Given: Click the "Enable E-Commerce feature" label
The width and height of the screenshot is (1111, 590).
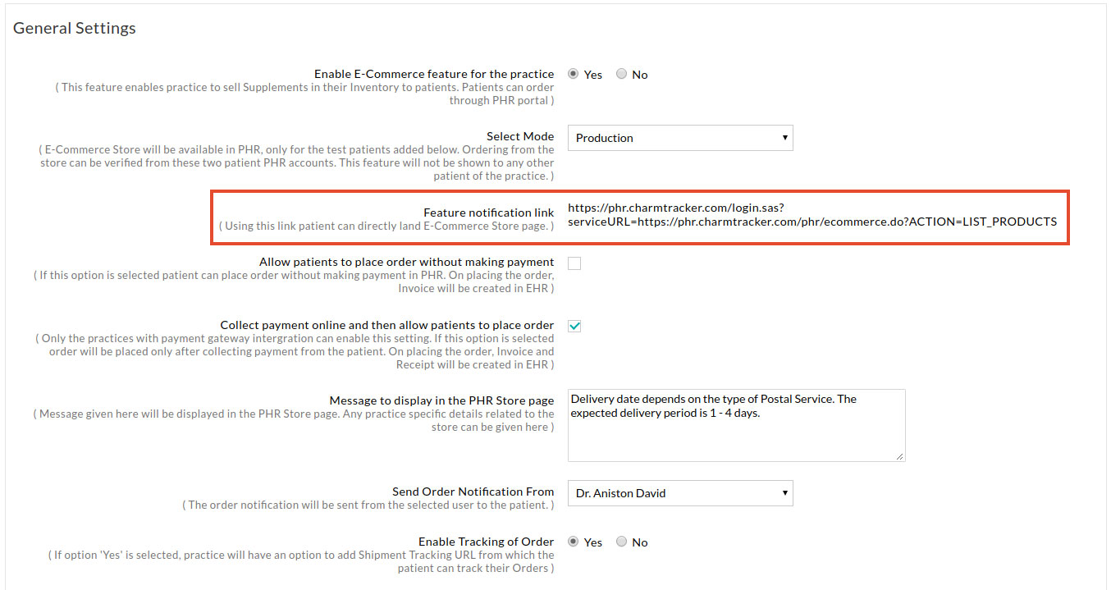Looking at the screenshot, I should point(434,73).
